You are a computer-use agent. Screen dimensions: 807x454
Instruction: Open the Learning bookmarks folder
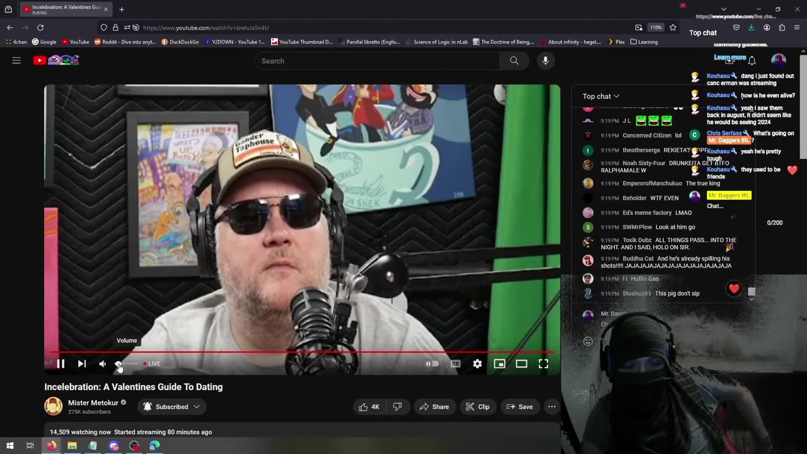644,42
